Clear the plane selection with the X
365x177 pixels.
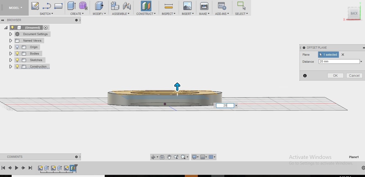(x=343, y=55)
